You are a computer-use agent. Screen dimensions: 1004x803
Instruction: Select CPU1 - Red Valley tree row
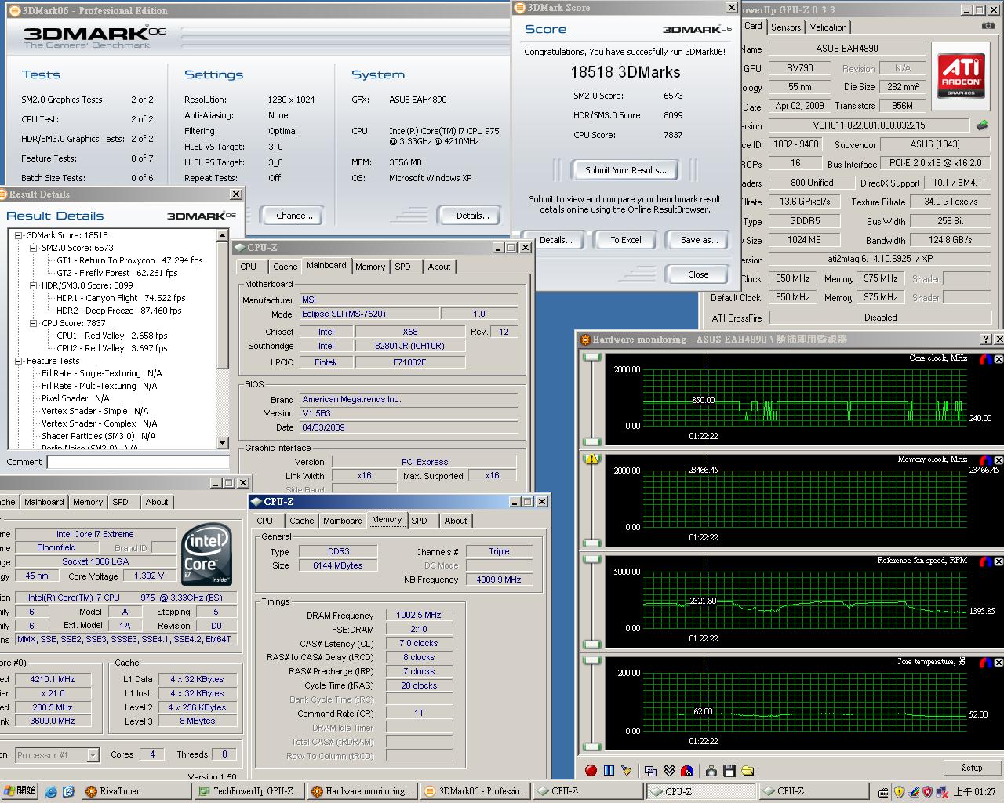pyautogui.click(x=112, y=336)
